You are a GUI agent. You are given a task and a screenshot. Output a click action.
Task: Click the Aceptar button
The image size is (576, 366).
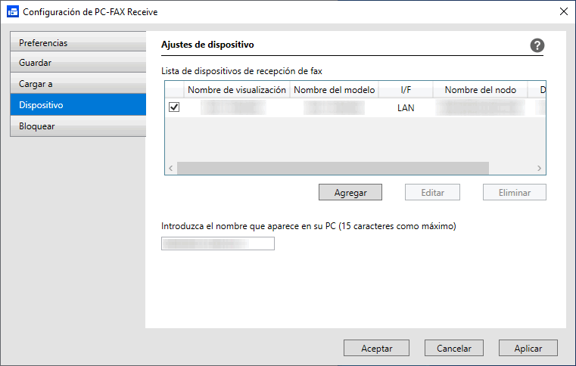click(x=376, y=348)
